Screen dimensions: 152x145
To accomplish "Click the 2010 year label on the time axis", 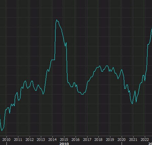I will (6, 139).
